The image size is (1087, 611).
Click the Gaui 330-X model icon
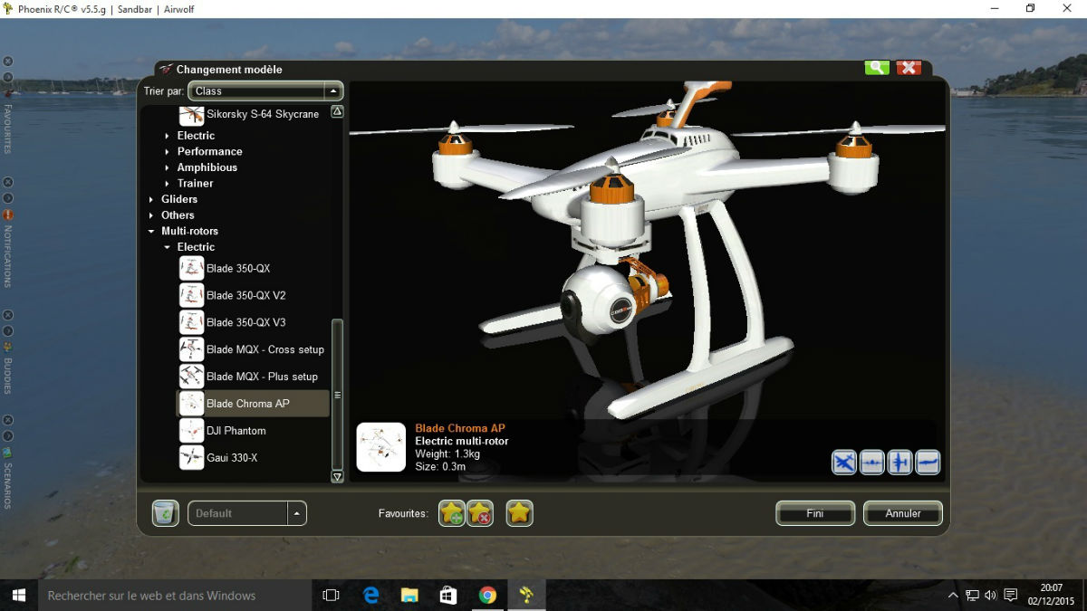coord(192,458)
